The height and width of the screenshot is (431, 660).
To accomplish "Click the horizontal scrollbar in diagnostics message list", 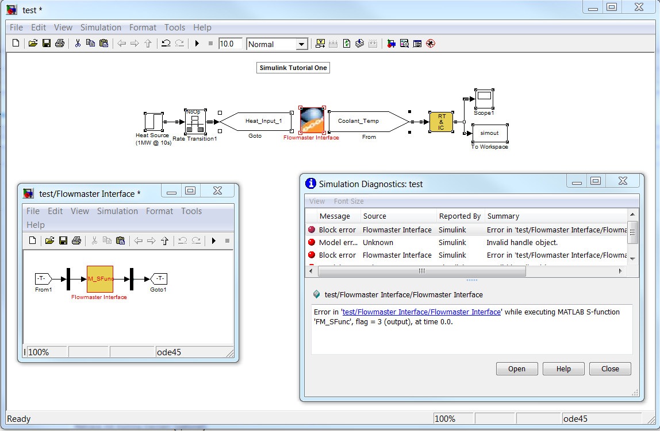I will (x=421, y=271).
